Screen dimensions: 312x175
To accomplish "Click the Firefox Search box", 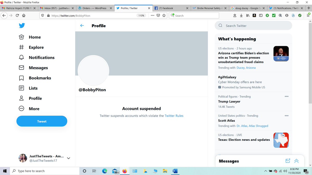I will pyautogui.click(x=194, y=16).
